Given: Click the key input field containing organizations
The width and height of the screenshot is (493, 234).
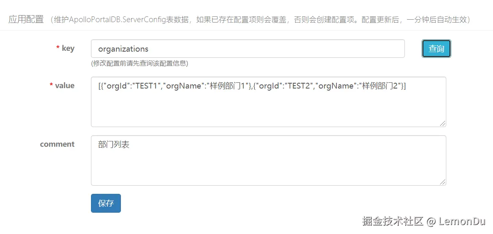Looking at the screenshot, I should (248, 49).
